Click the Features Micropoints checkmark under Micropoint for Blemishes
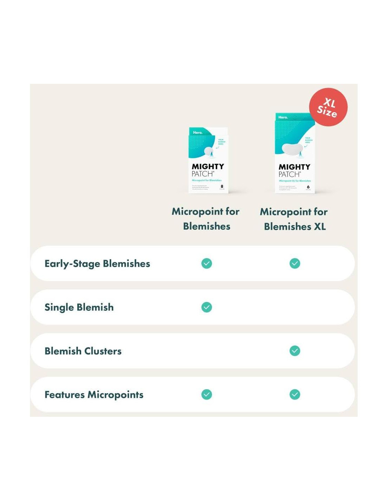 (x=207, y=395)
